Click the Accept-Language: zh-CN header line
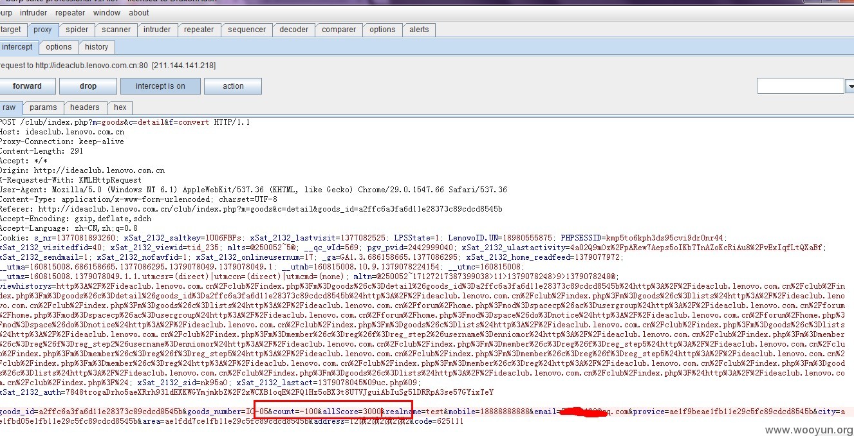The width and height of the screenshot is (854, 436). point(69,228)
